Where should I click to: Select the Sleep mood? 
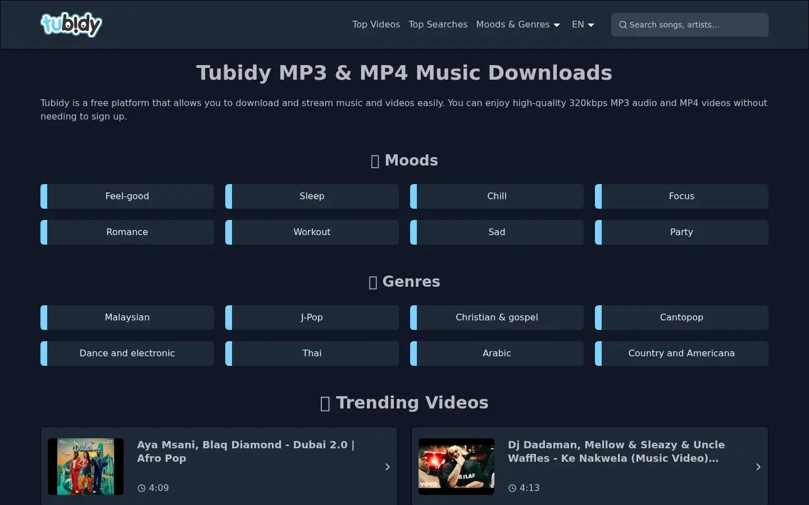(312, 196)
